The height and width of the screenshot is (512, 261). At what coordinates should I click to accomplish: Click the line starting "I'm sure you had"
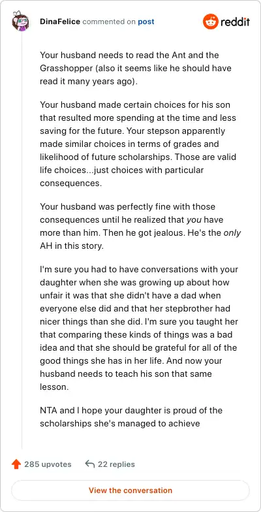tap(139, 270)
